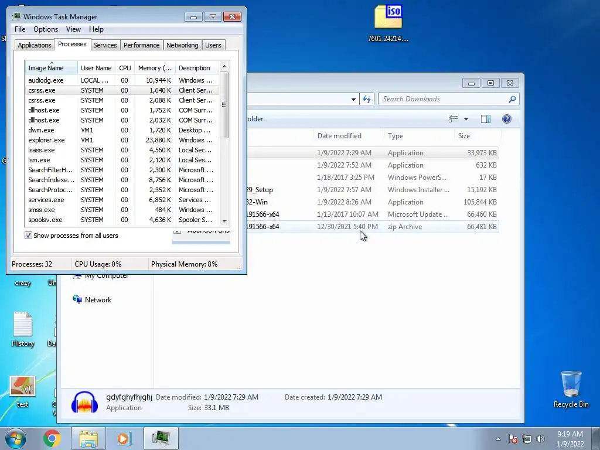Click the search magnifier in Search Downloads
This screenshot has height=450, width=600.
(x=512, y=99)
